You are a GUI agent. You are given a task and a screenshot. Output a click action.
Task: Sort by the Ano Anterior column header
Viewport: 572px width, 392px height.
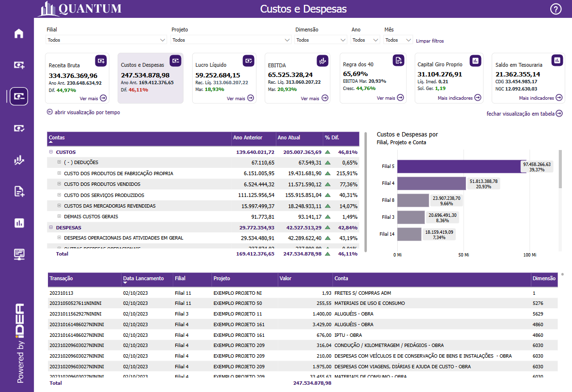[x=248, y=138]
